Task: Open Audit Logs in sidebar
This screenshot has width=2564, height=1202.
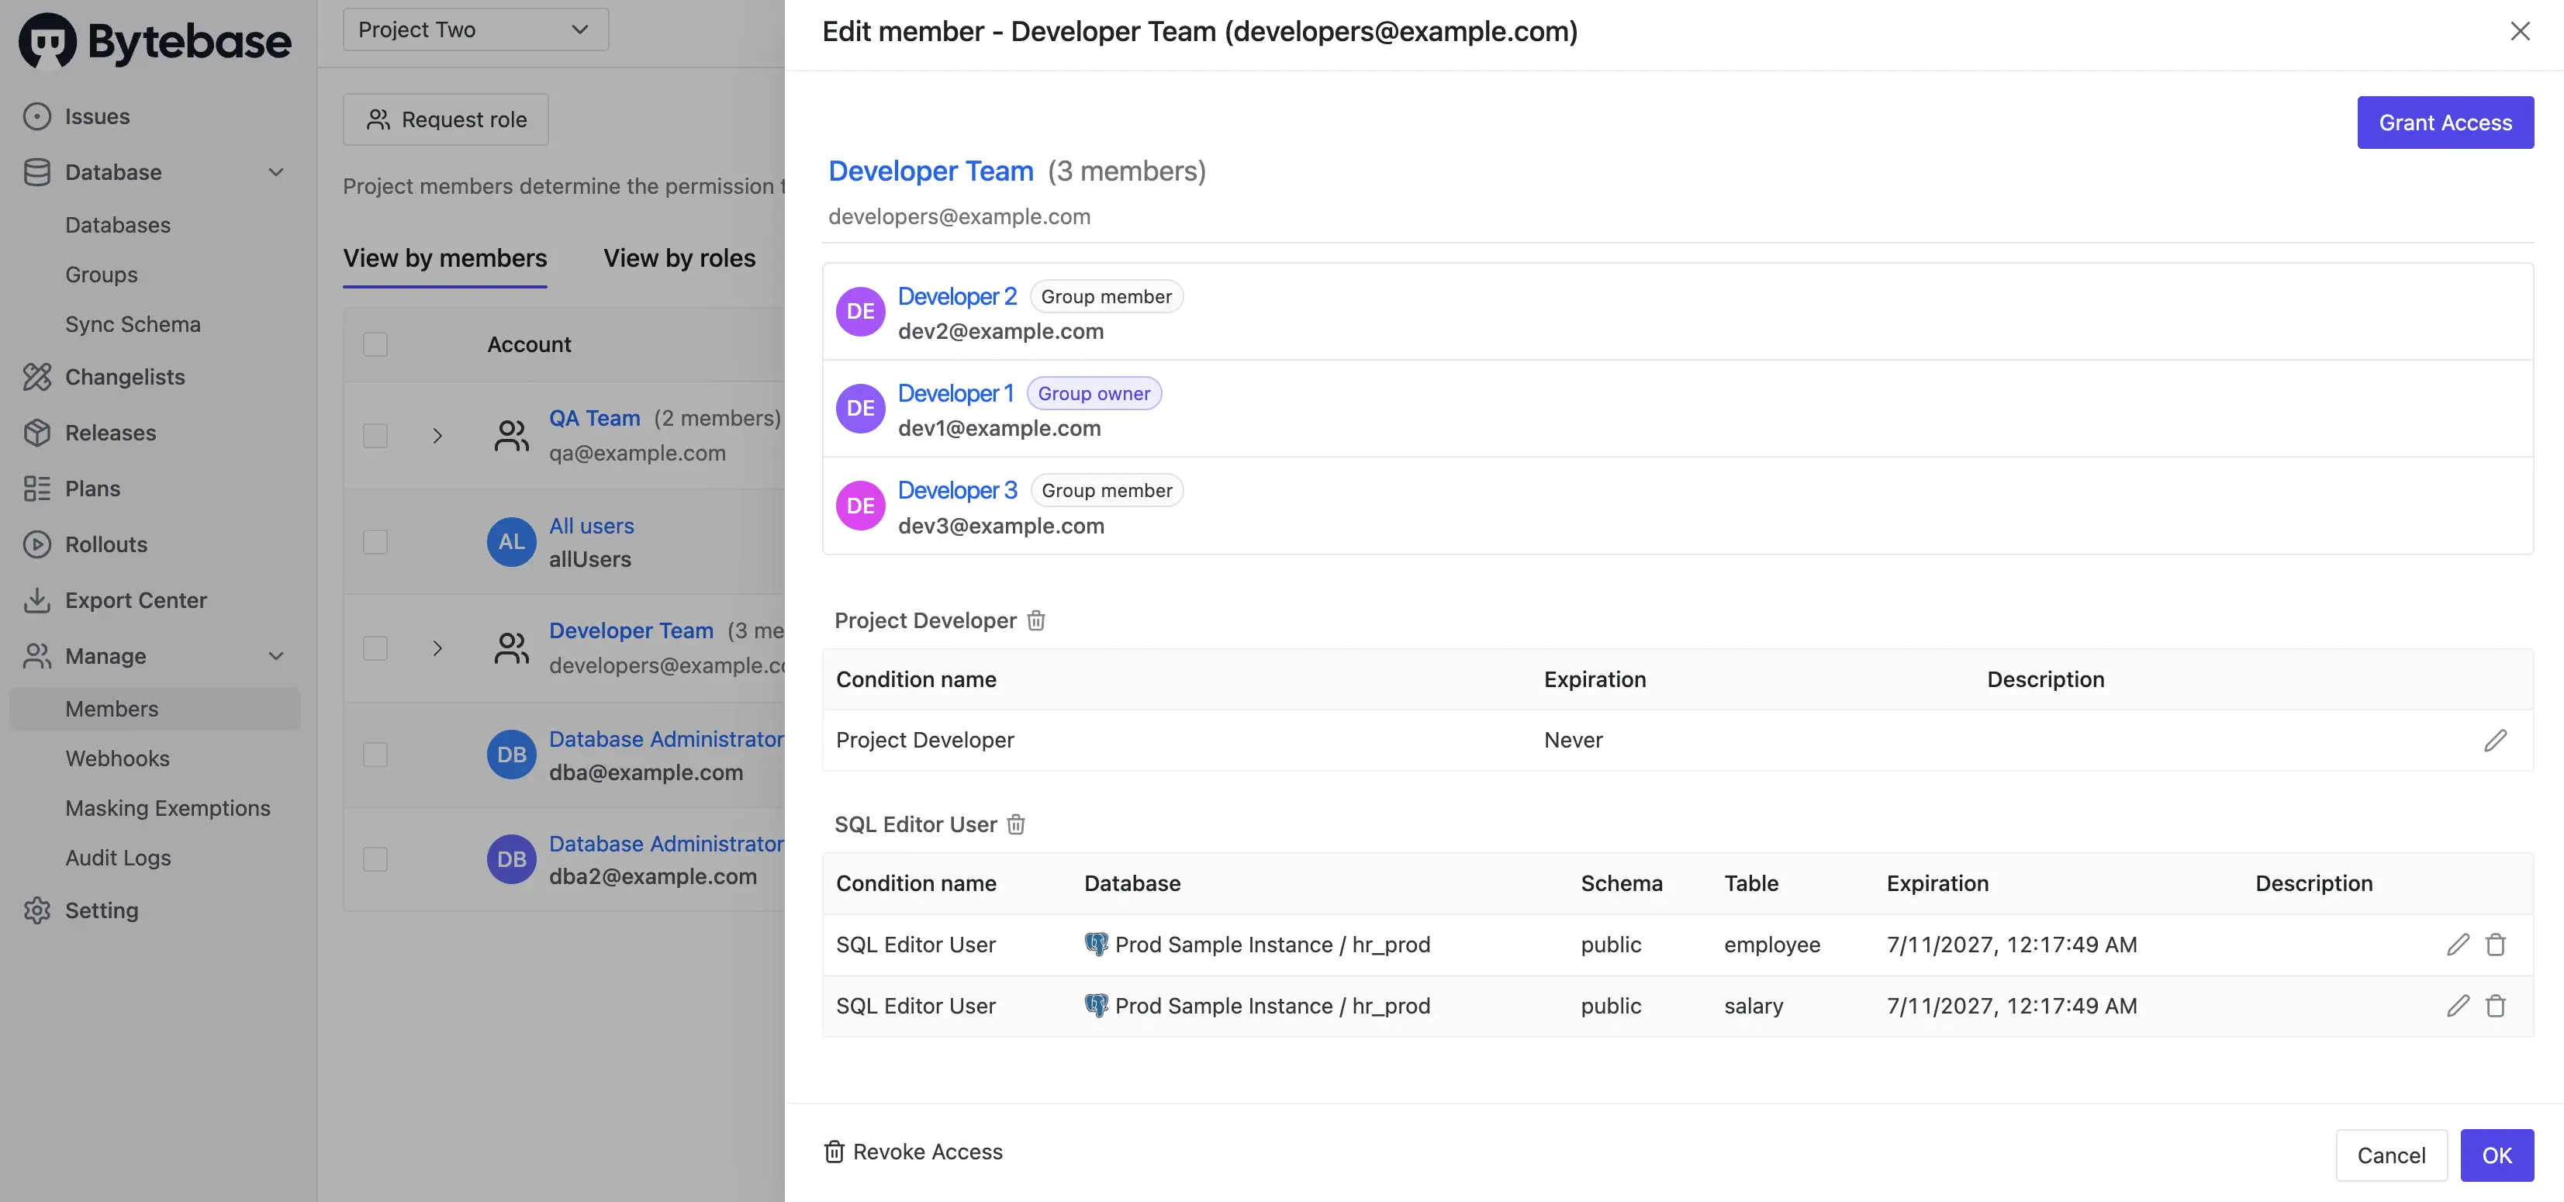Action: pos(117,858)
